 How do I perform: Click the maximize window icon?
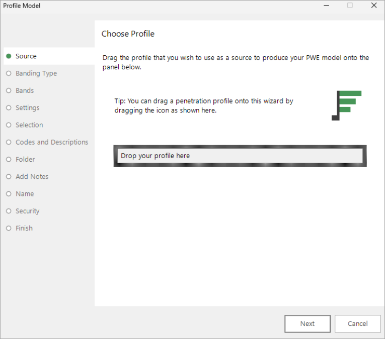point(350,6)
